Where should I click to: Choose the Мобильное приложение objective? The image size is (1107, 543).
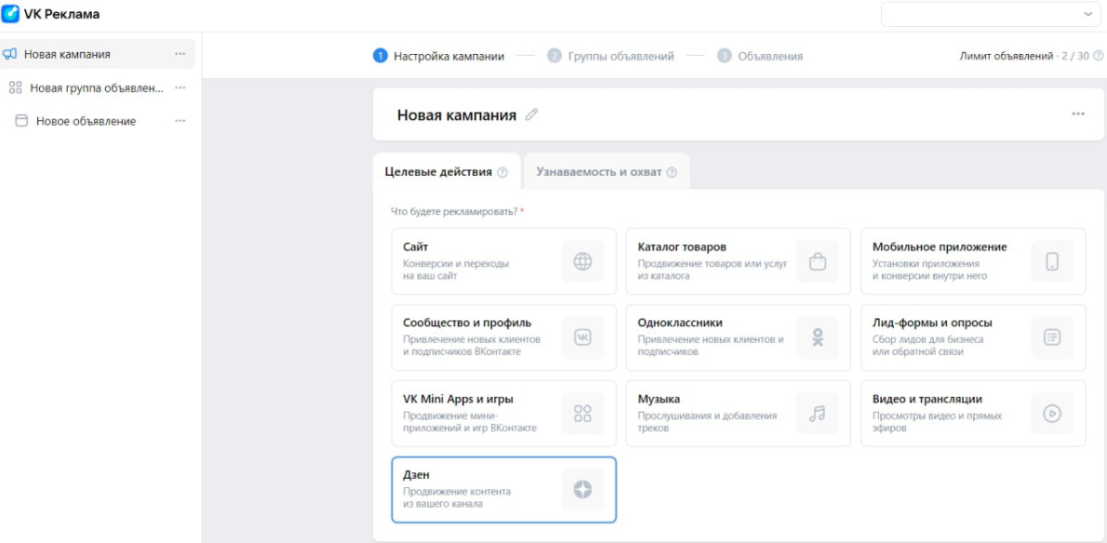tap(973, 261)
